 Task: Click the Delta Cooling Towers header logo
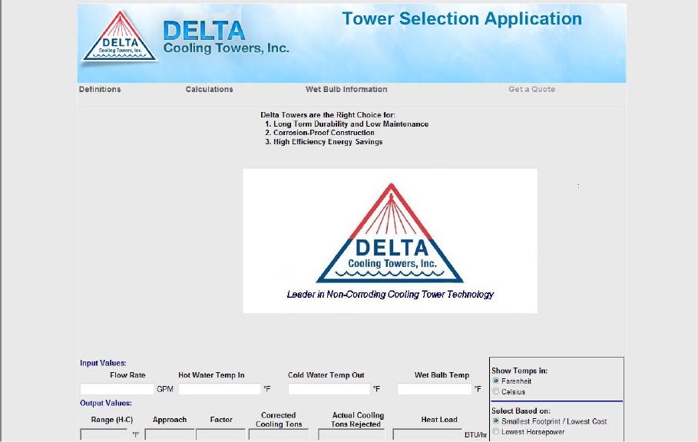coord(119,37)
